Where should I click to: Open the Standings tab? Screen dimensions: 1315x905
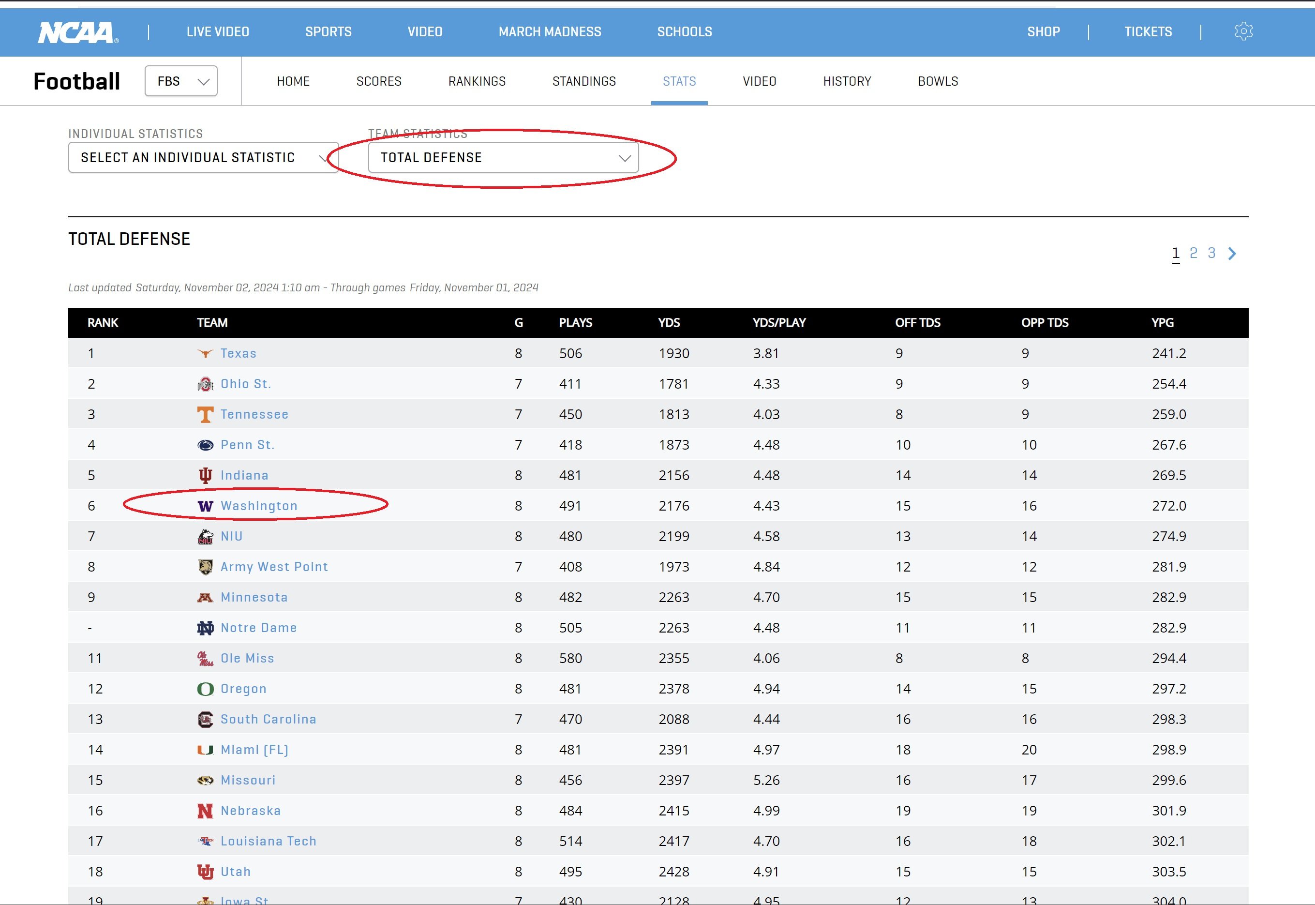[584, 81]
